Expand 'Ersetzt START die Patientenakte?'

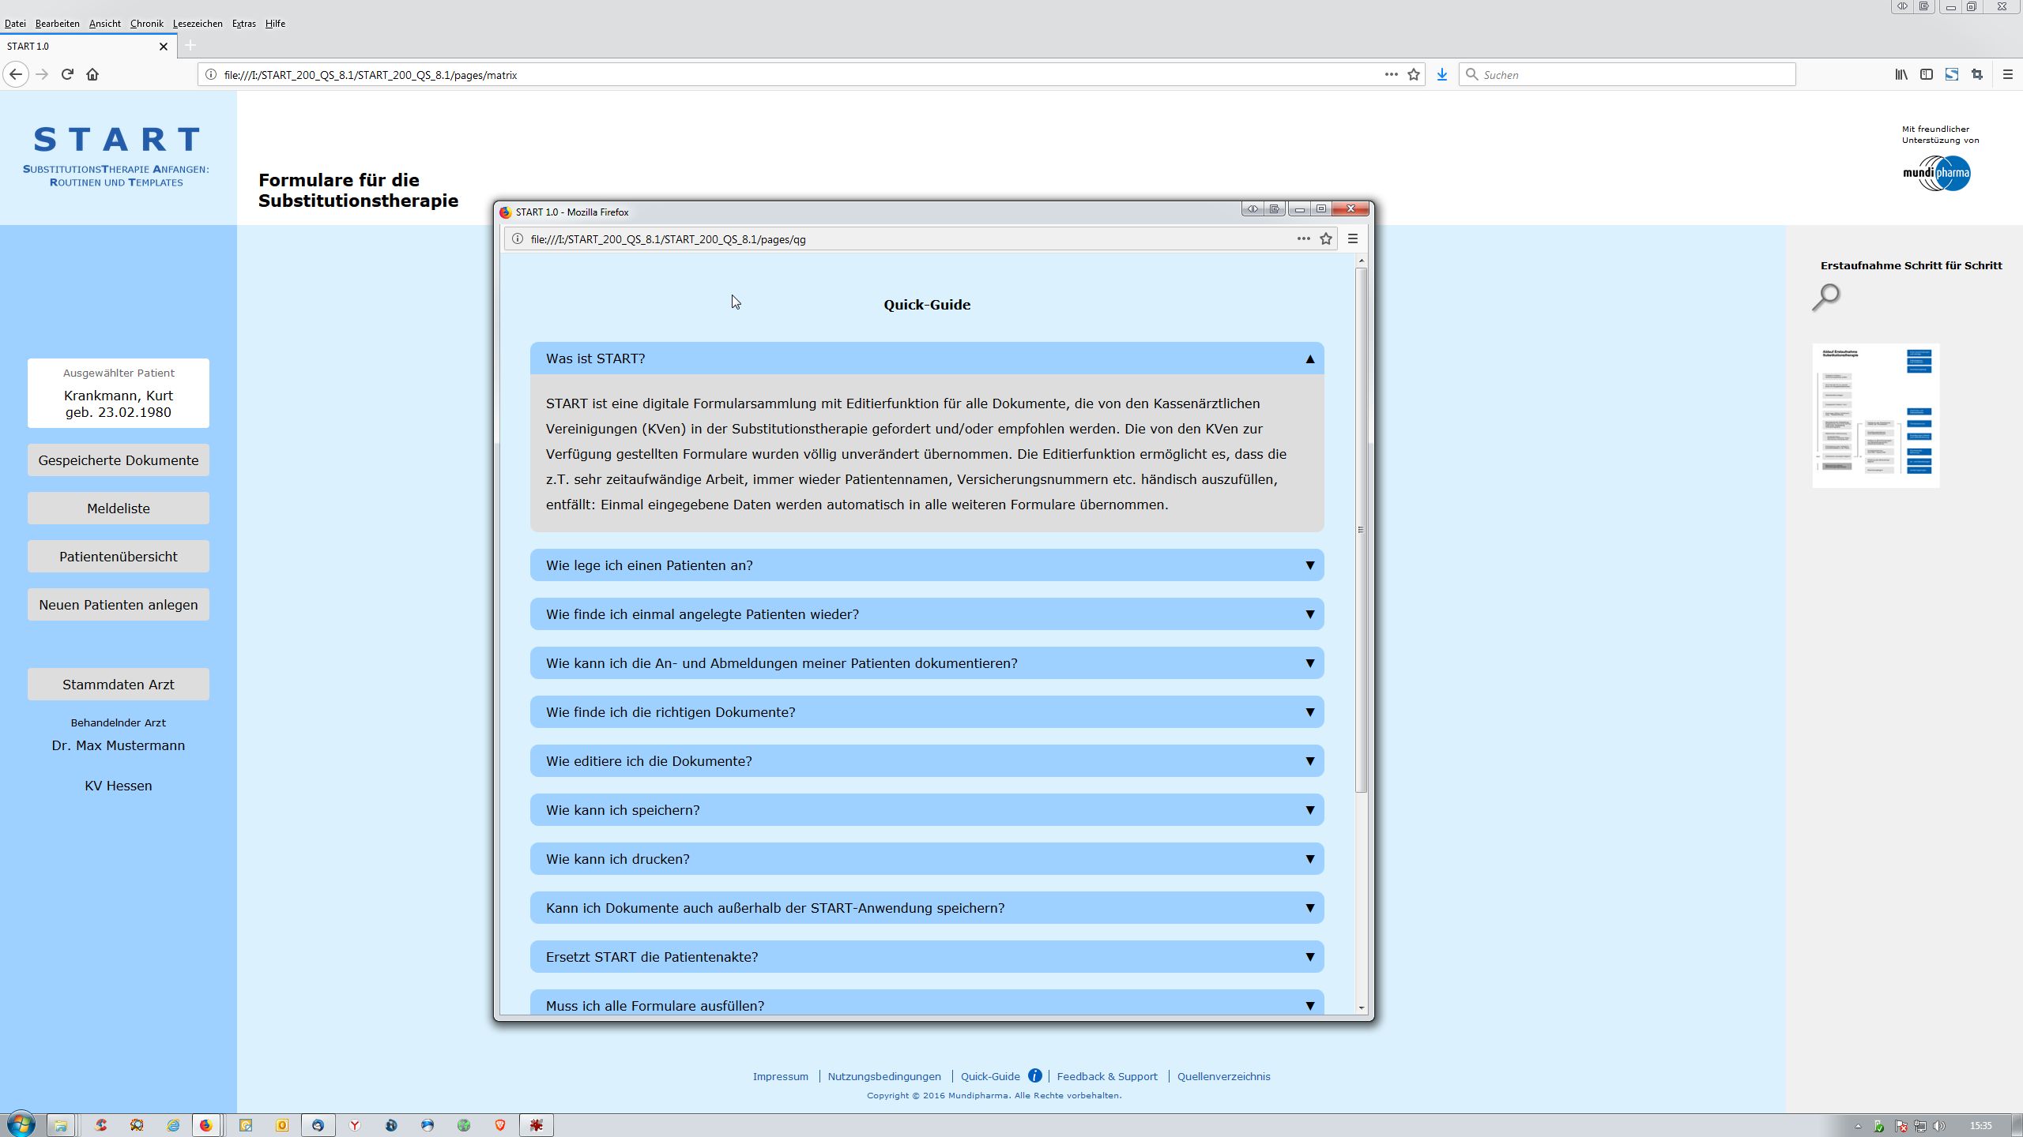[927, 957]
